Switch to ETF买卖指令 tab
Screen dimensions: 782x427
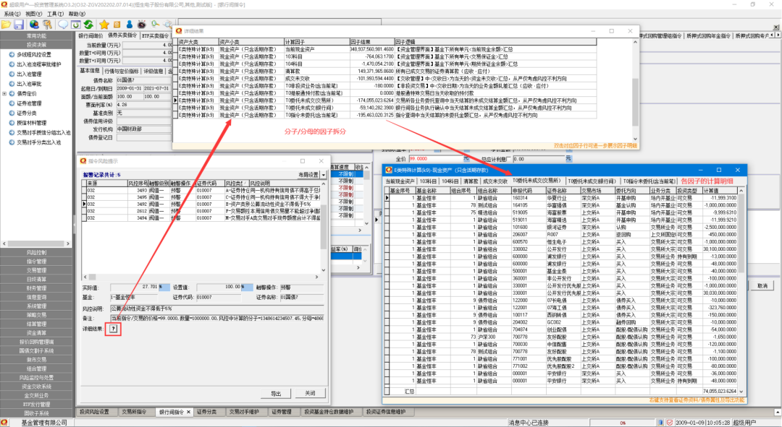[x=156, y=36]
